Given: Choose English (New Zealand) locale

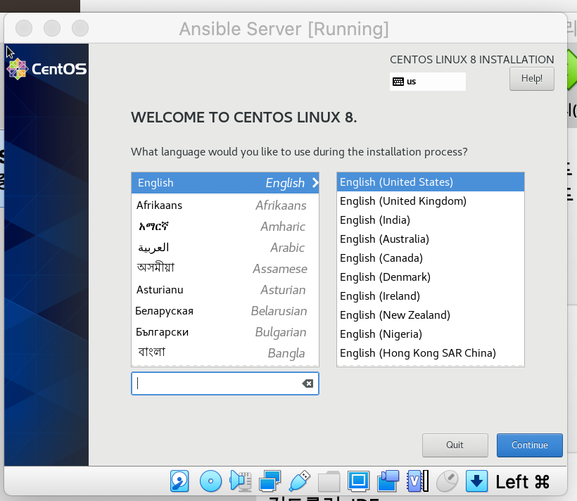Looking at the screenshot, I should (431, 315).
